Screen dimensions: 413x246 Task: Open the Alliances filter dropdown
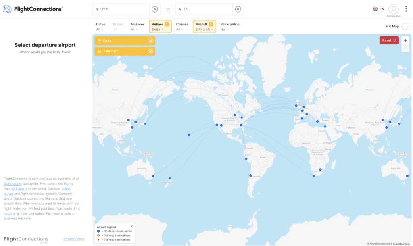coord(138,27)
